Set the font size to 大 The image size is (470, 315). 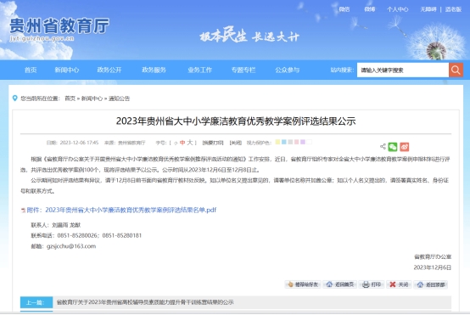pyautogui.click(x=190, y=143)
